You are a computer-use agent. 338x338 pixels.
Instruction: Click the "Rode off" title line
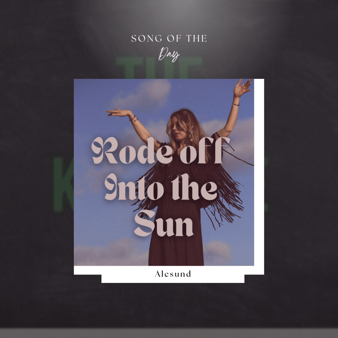[161, 150]
